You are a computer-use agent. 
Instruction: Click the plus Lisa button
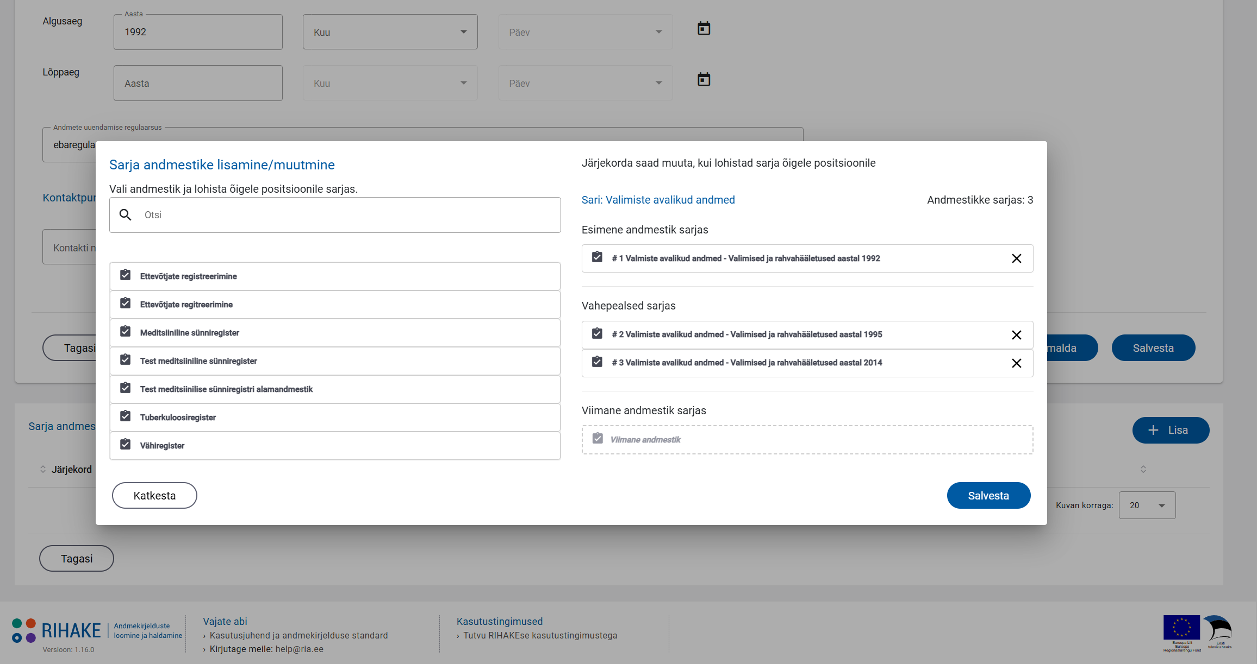click(x=1170, y=431)
